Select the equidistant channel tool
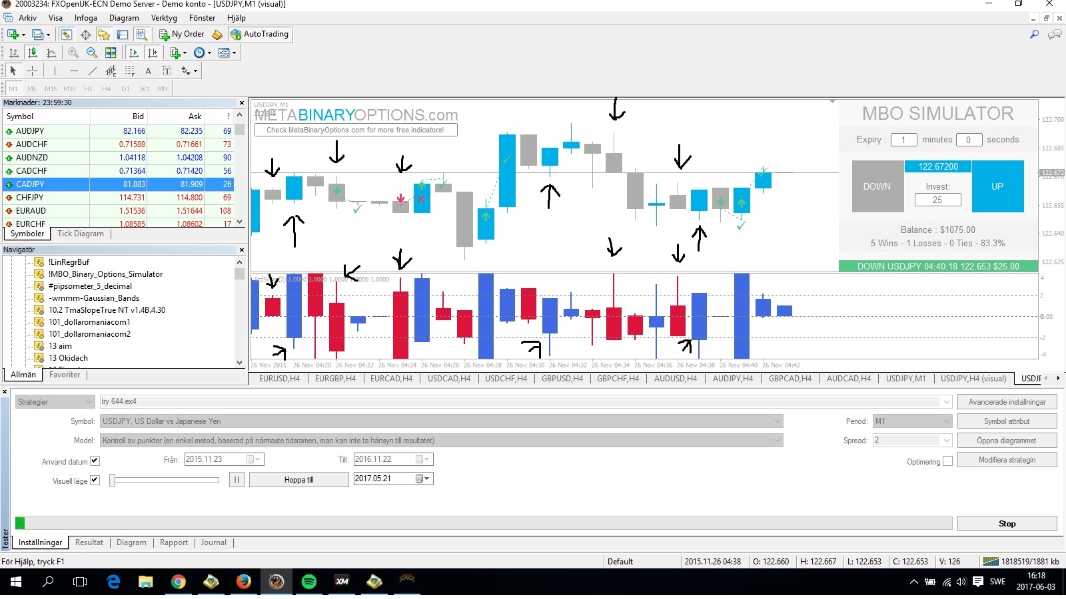The height and width of the screenshot is (599, 1066). (111, 71)
